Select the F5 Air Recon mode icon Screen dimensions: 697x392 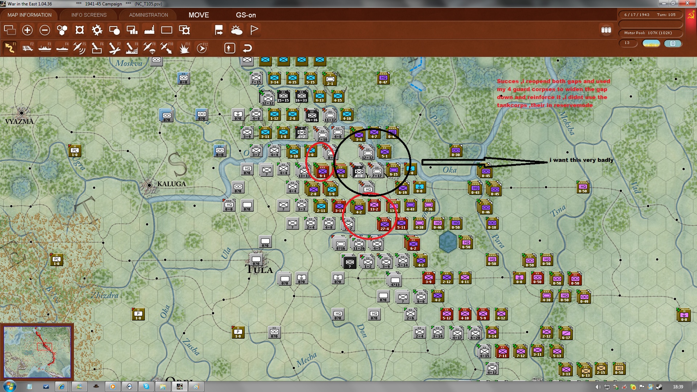(x=80, y=48)
